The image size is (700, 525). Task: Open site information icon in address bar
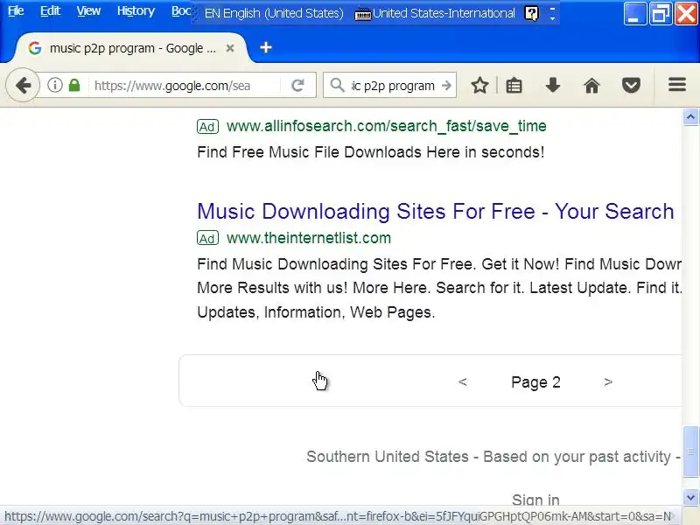tap(55, 85)
